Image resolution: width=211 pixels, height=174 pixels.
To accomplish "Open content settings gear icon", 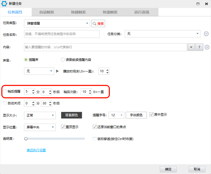I will (207, 47).
